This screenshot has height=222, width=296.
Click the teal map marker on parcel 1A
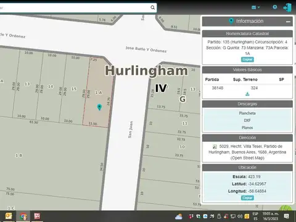(99, 107)
